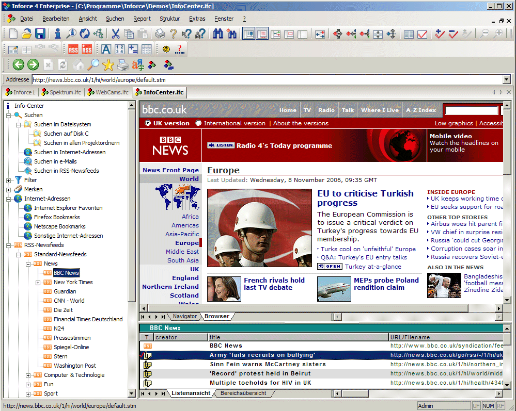The height and width of the screenshot is (411, 516).
Task: Select row Sinn Fein warns McCartney sisters
Action: click(x=321, y=365)
